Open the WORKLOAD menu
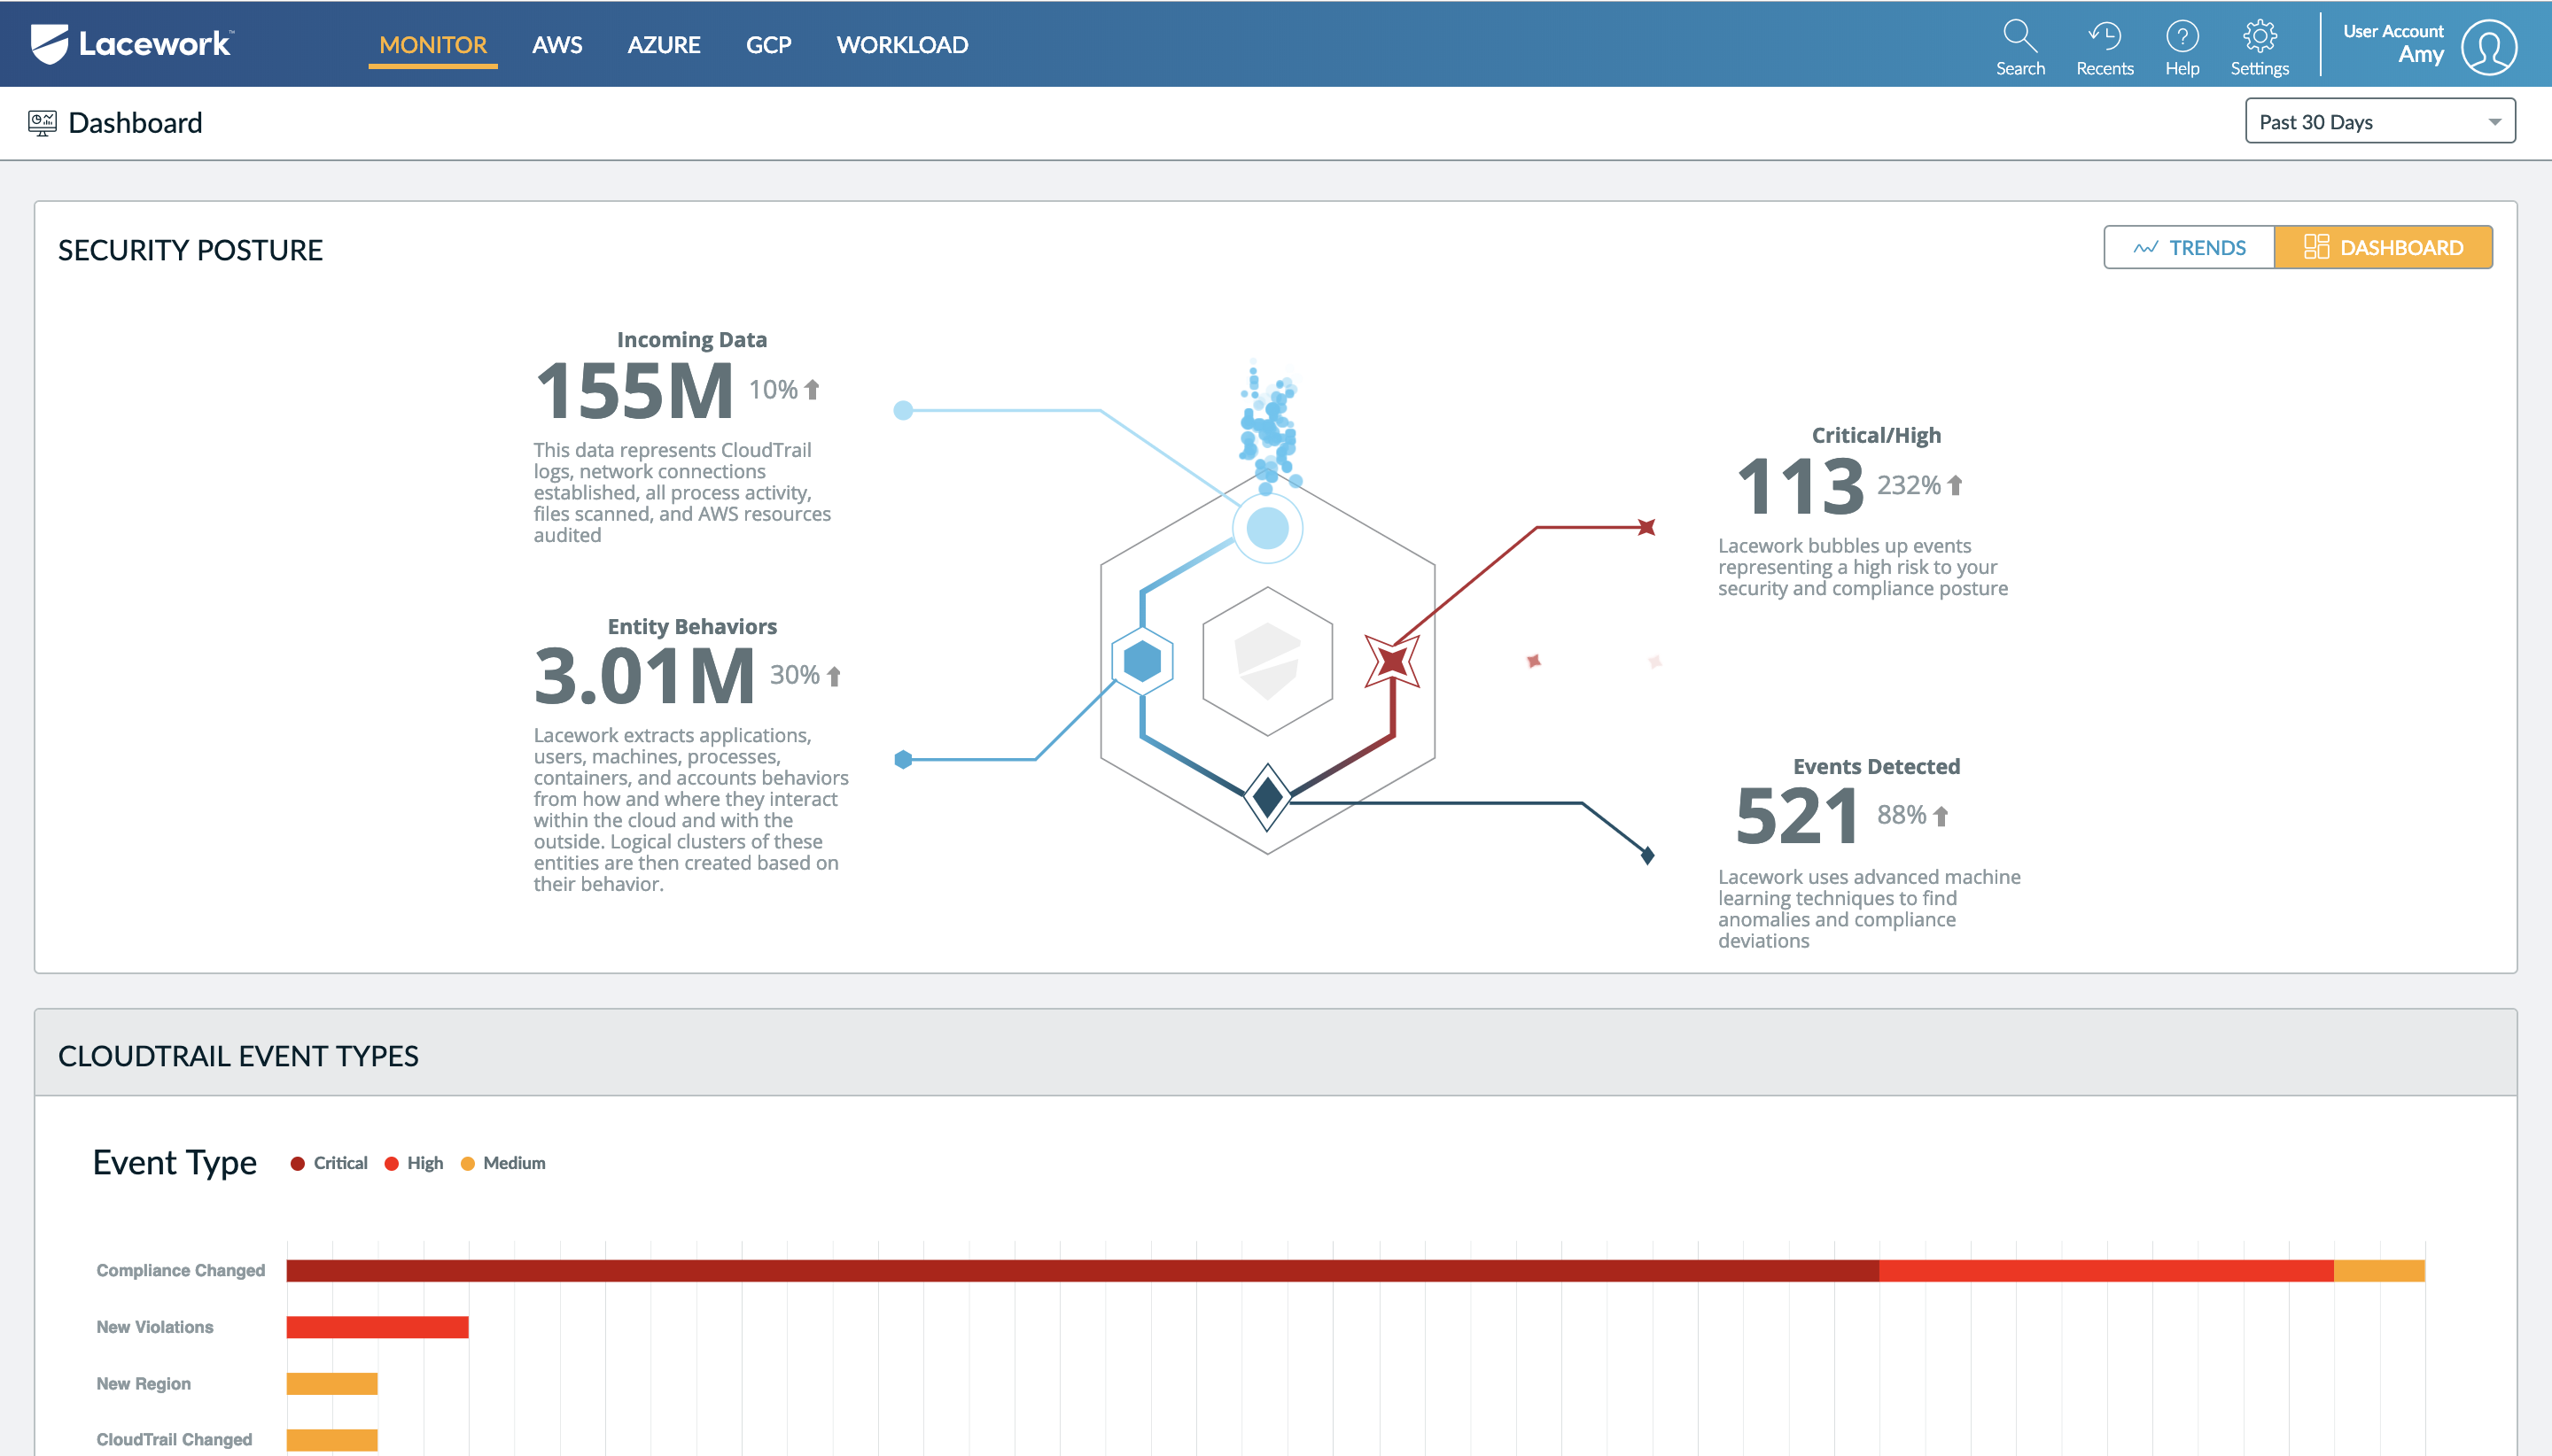2552x1456 pixels. [901, 45]
